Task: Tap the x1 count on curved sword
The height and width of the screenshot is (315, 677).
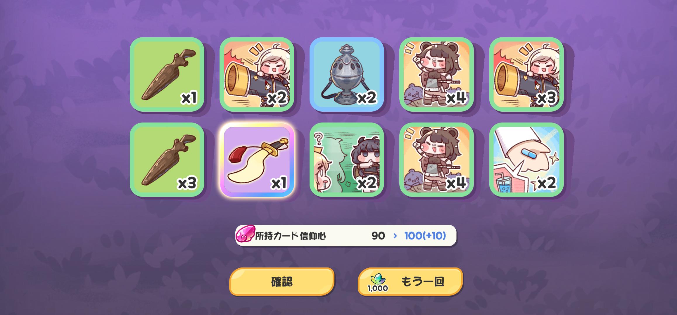Action: click(x=279, y=183)
